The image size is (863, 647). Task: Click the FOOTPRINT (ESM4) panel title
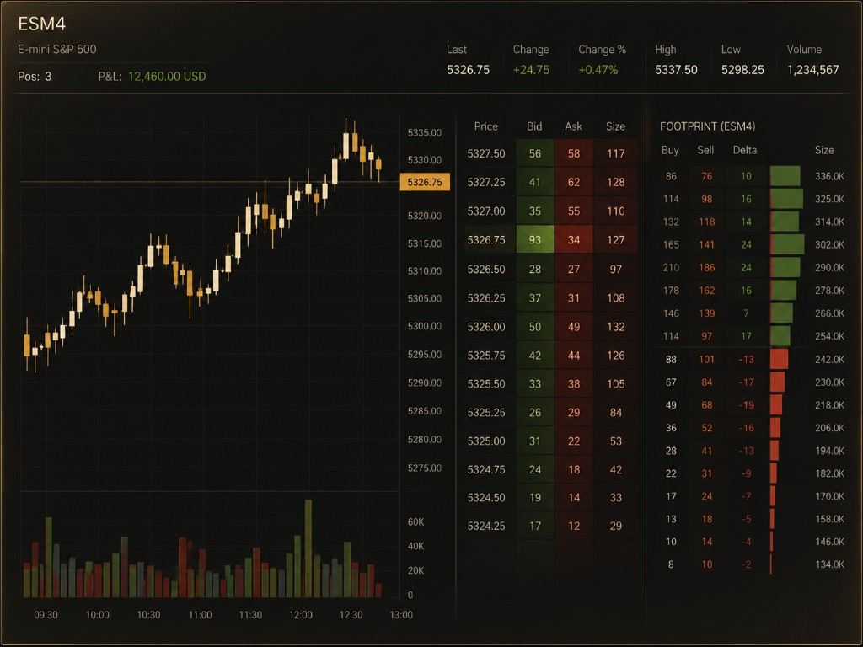tap(707, 126)
